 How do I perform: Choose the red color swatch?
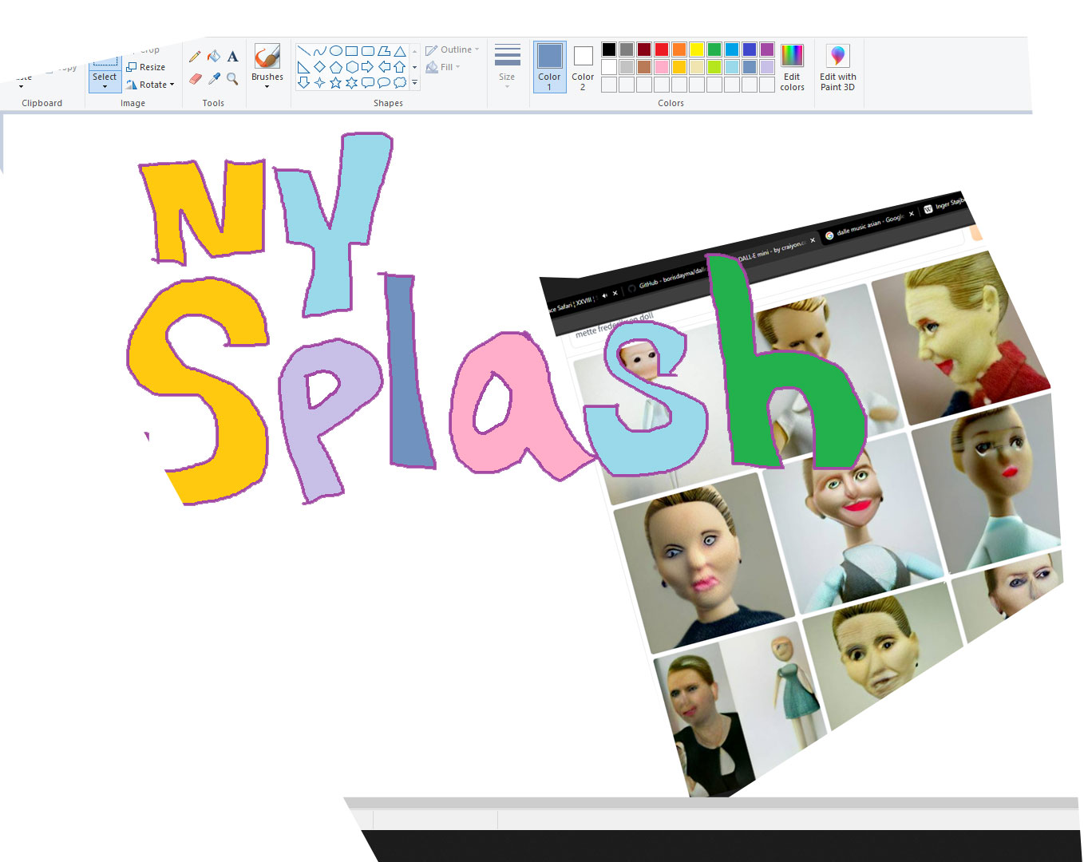point(662,49)
